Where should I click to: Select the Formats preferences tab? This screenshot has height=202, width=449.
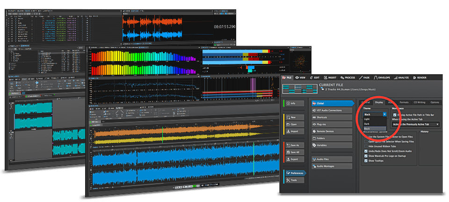[x=404, y=102]
